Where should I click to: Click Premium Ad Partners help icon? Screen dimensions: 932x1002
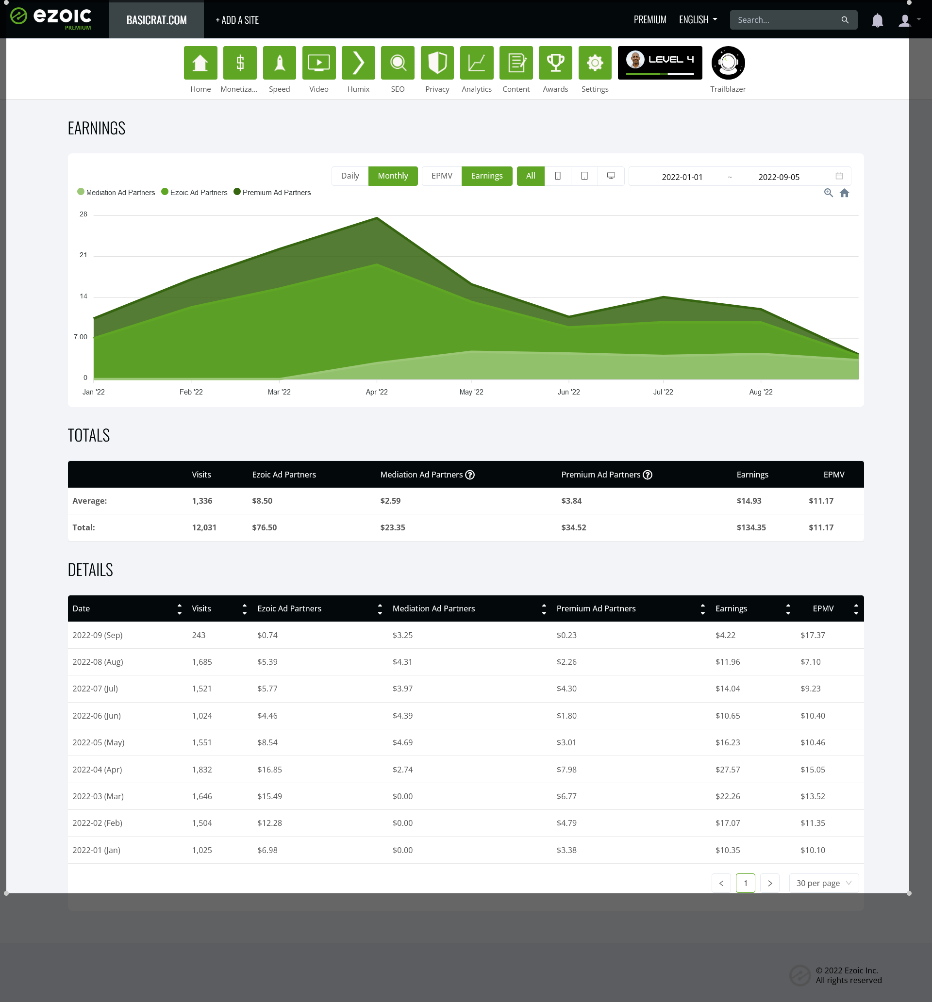[648, 475]
